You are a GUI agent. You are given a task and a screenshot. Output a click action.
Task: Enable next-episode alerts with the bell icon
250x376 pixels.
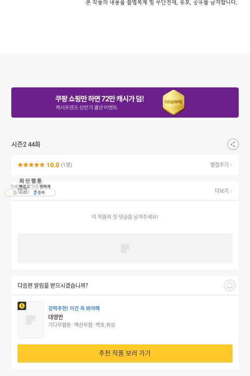click(229, 285)
